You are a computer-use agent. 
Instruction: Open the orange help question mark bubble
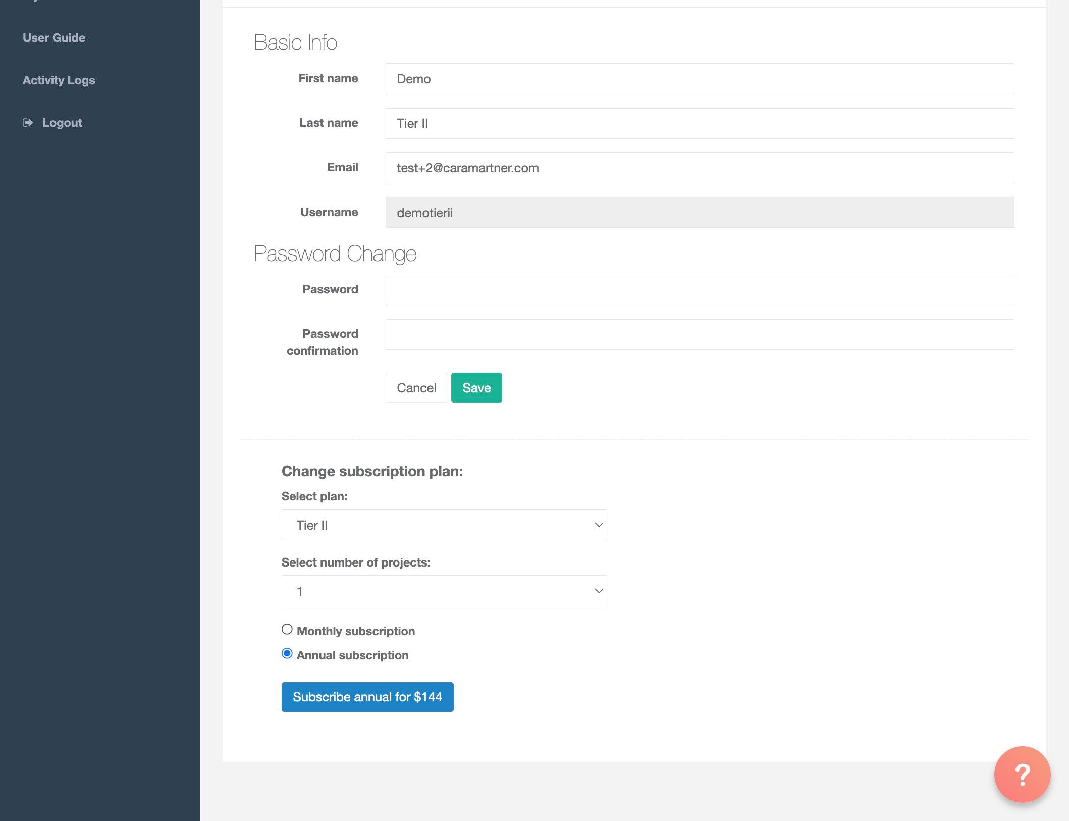point(1022,774)
